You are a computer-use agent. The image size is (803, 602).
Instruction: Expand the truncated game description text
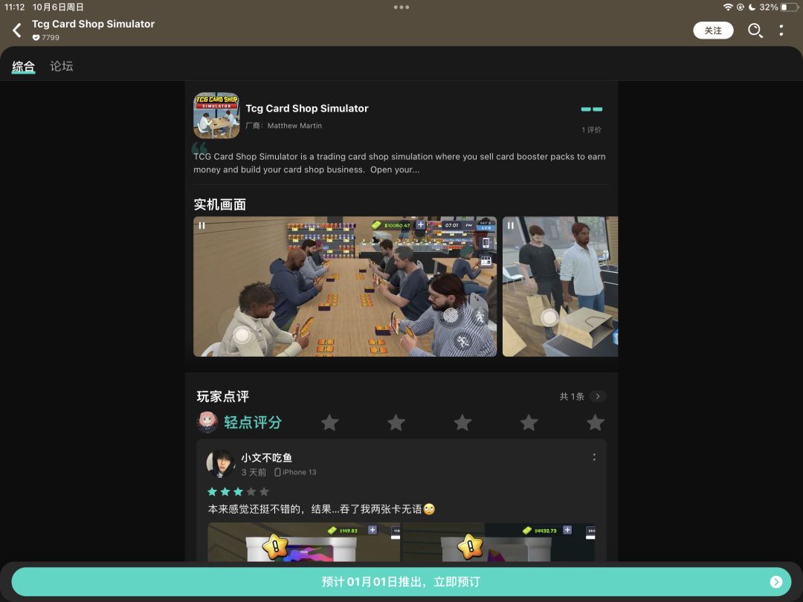(399, 163)
